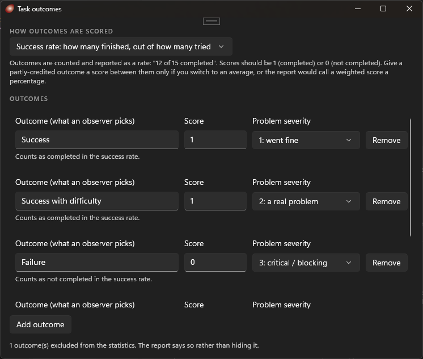Click the 'HOW OUTCOMES ARE SCORED' heading
This screenshot has height=359, width=423.
[x=61, y=31]
